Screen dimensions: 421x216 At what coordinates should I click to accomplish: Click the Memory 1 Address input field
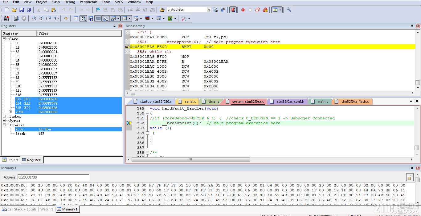[53, 177]
